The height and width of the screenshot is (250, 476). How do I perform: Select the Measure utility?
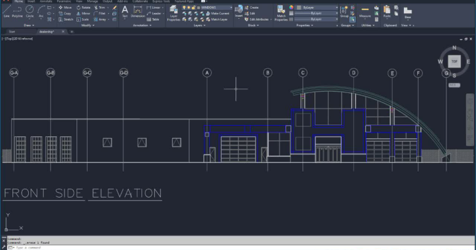[x=365, y=11]
